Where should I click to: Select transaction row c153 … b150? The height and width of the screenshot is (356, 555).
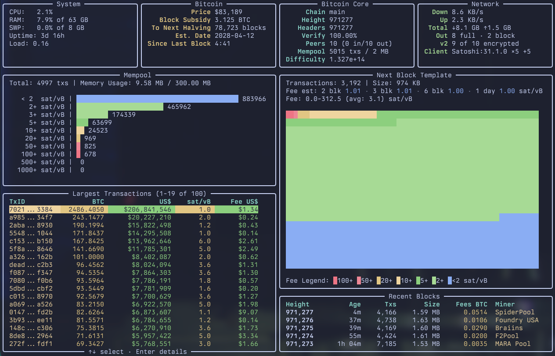[134, 241]
